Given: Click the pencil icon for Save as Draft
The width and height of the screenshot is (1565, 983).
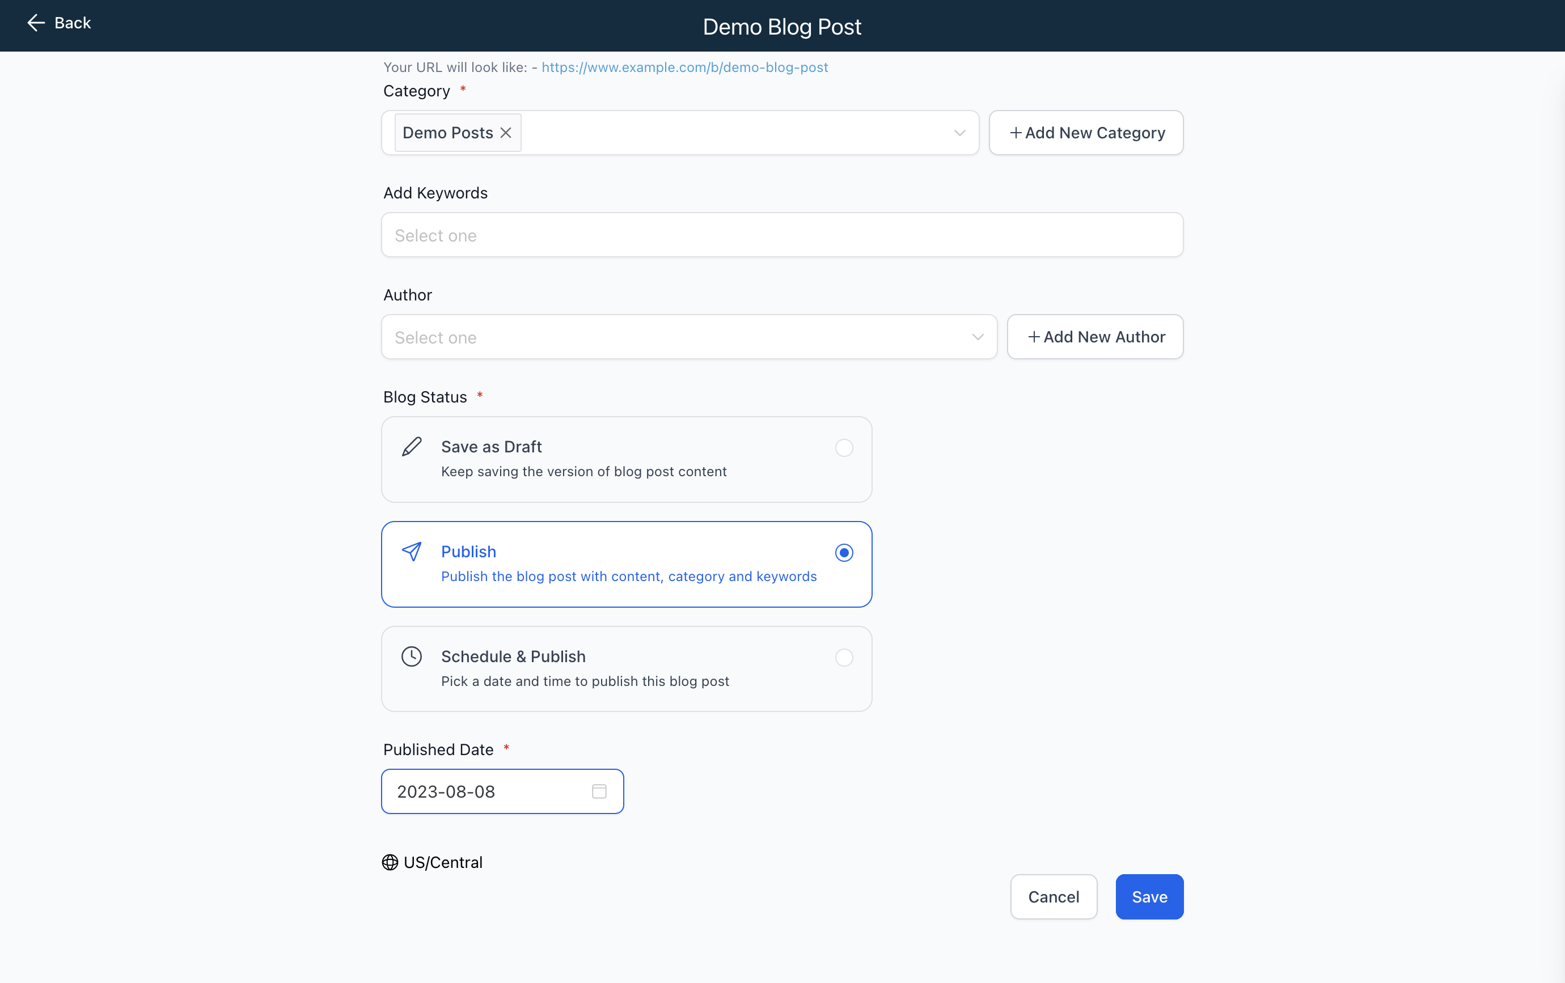Looking at the screenshot, I should pyautogui.click(x=412, y=447).
